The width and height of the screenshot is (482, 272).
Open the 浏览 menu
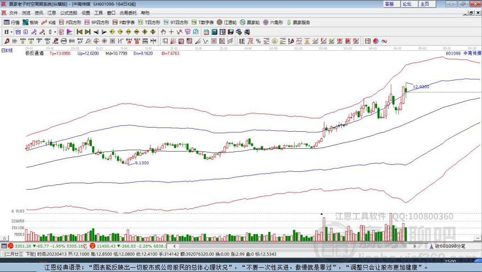click(x=26, y=13)
